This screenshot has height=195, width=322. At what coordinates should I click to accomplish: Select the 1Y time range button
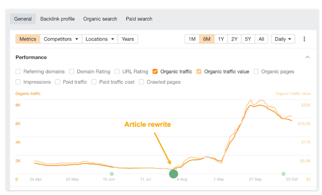(x=221, y=39)
